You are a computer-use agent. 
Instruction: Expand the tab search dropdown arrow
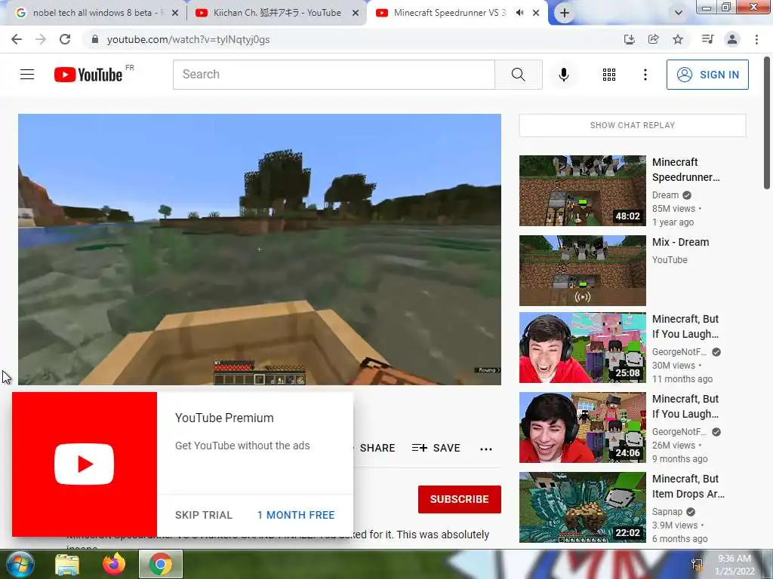click(x=679, y=13)
